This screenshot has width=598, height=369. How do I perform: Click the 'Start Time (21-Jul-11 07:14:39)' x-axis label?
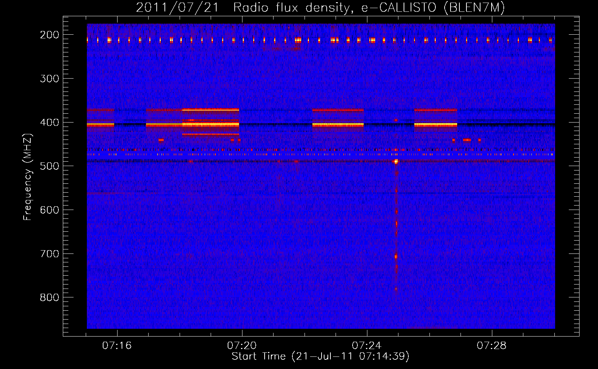tap(320, 356)
